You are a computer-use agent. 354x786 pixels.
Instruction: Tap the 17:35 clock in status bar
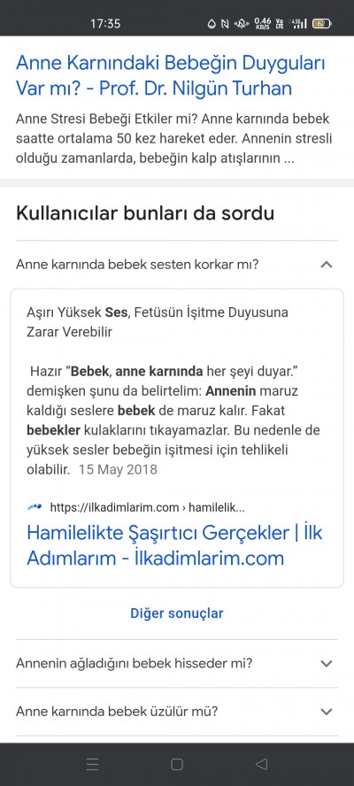[105, 24]
